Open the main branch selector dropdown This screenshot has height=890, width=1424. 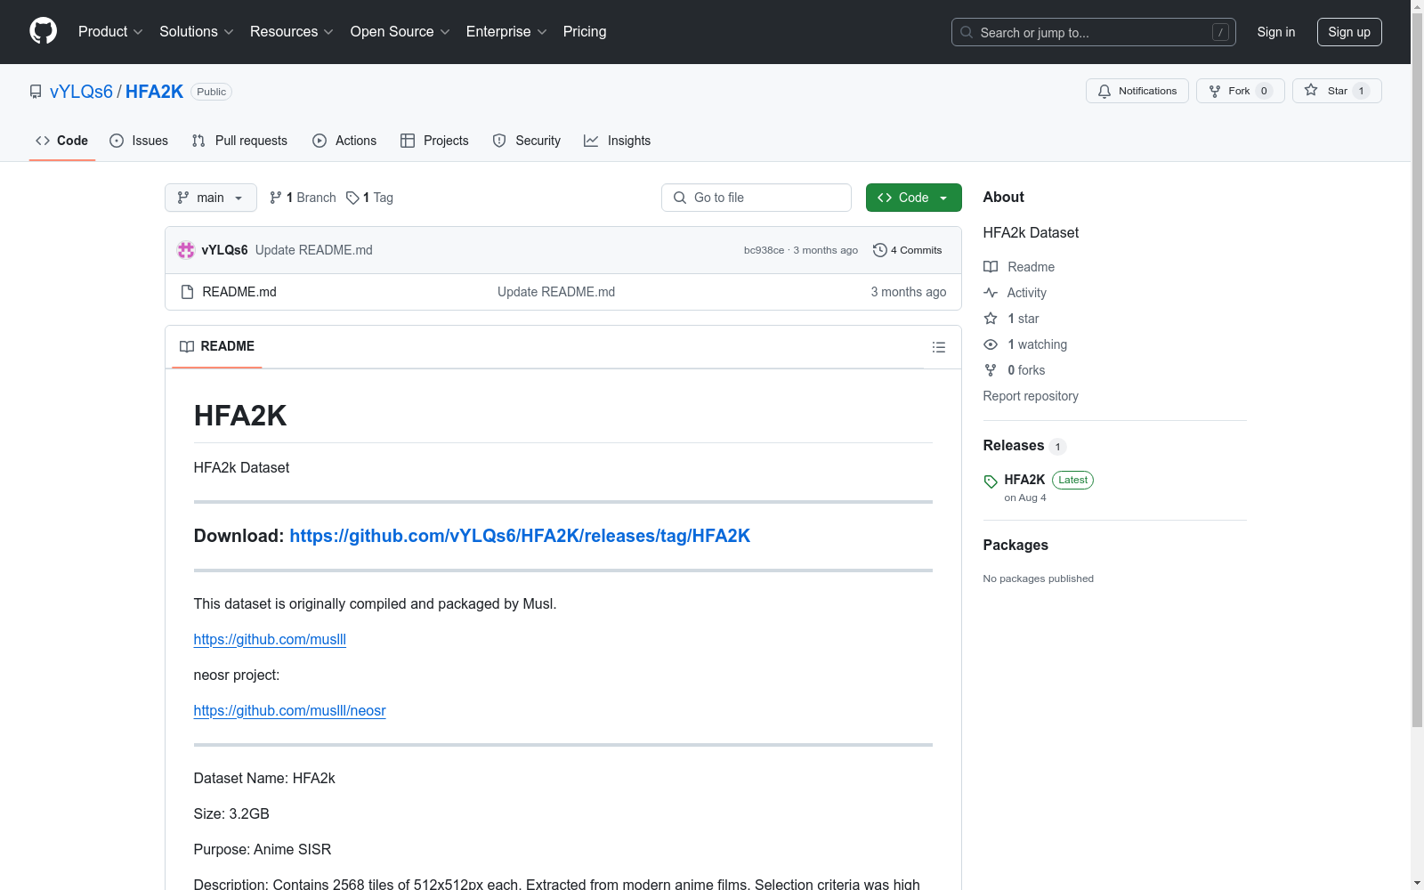tap(211, 198)
